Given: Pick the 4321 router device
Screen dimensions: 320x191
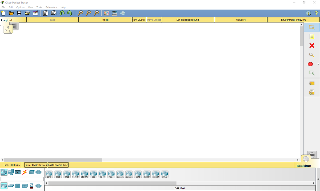Looking at the screenshot, I should pos(111,174).
